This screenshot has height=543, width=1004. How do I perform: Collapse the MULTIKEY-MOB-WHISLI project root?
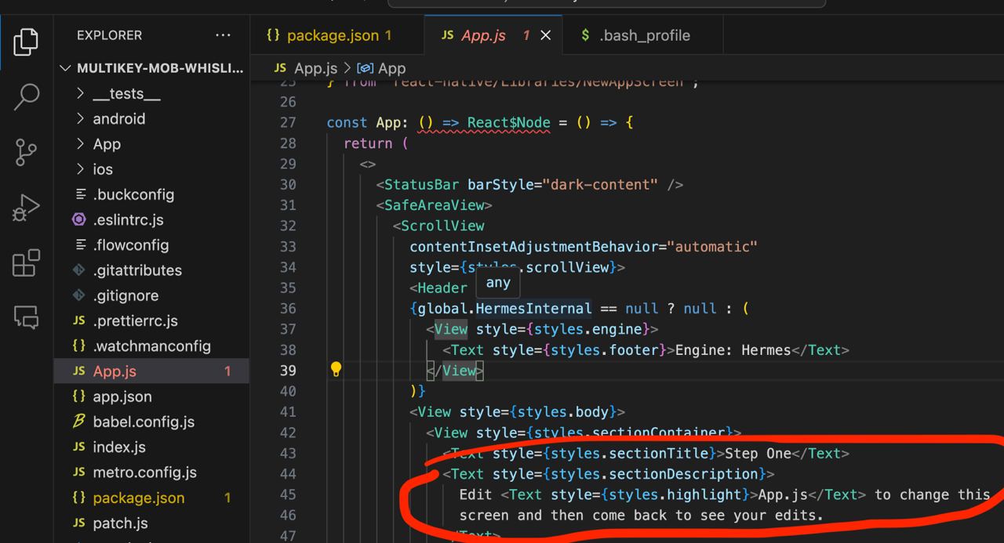[x=151, y=68]
